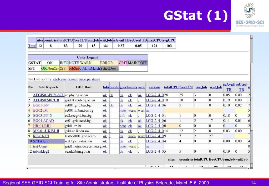The image size is (269, 186).
Task: Open serv warn link for RO-01-ICI
Action: point(142,136)
